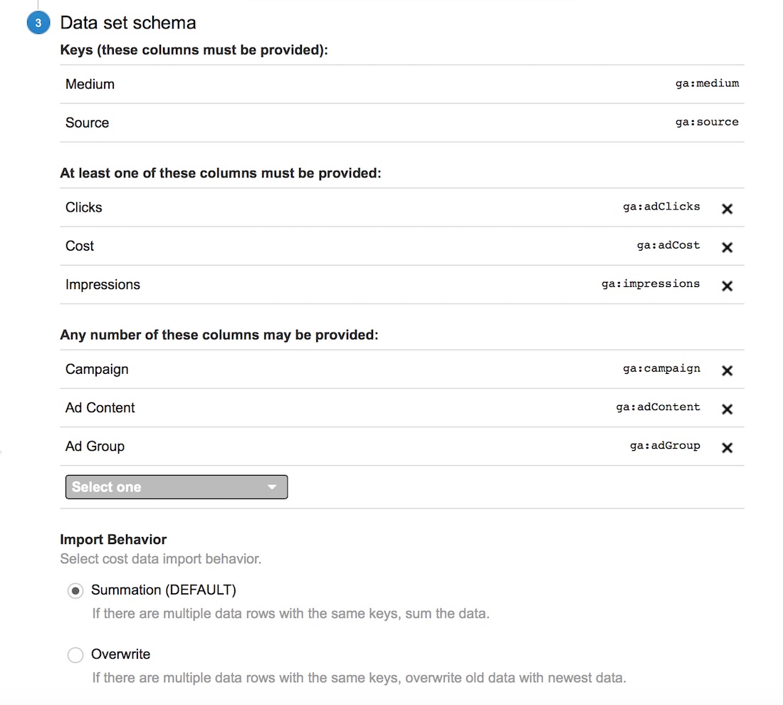Open the Select one column dropdown
This screenshot has height=705, width=783.
pyautogui.click(x=177, y=486)
